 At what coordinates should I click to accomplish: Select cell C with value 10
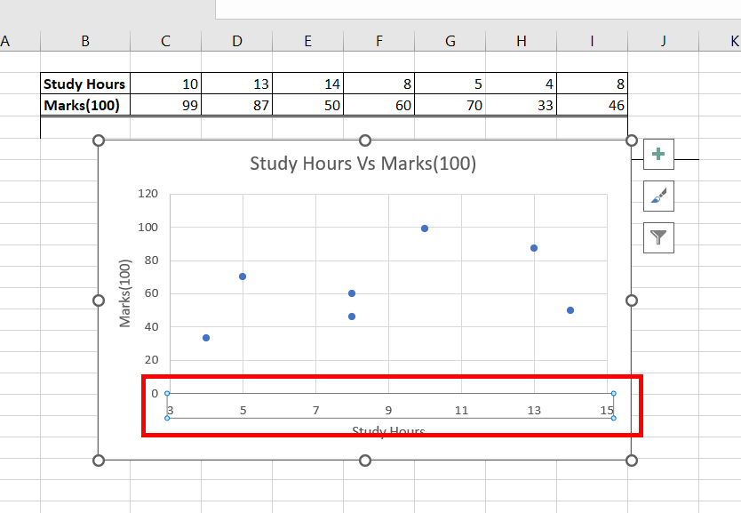[x=166, y=84]
